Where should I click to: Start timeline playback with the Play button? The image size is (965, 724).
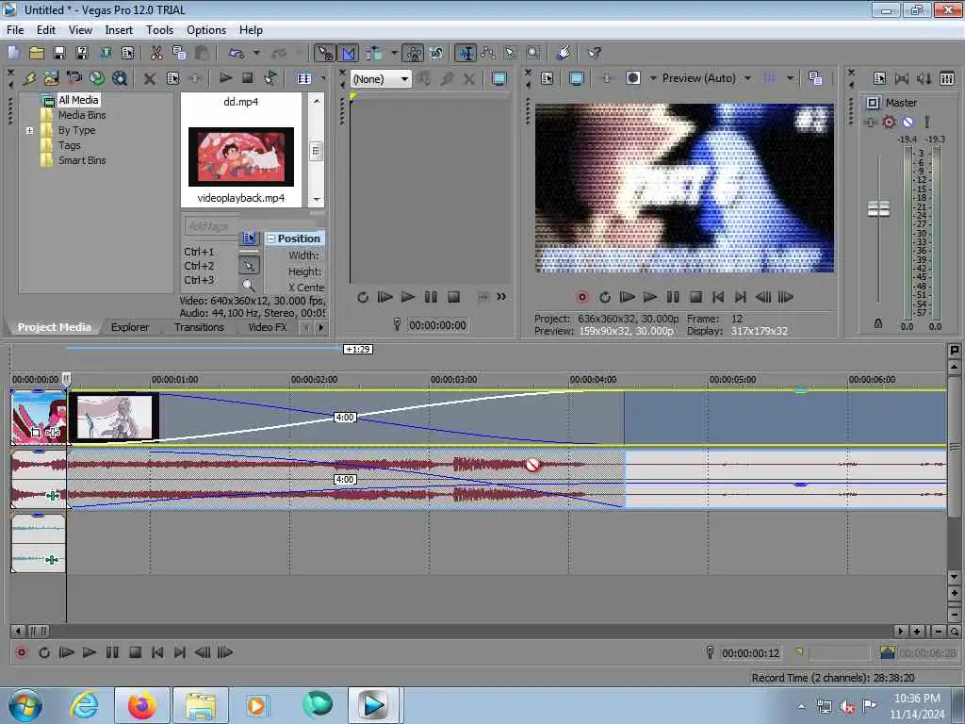pos(90,652)
